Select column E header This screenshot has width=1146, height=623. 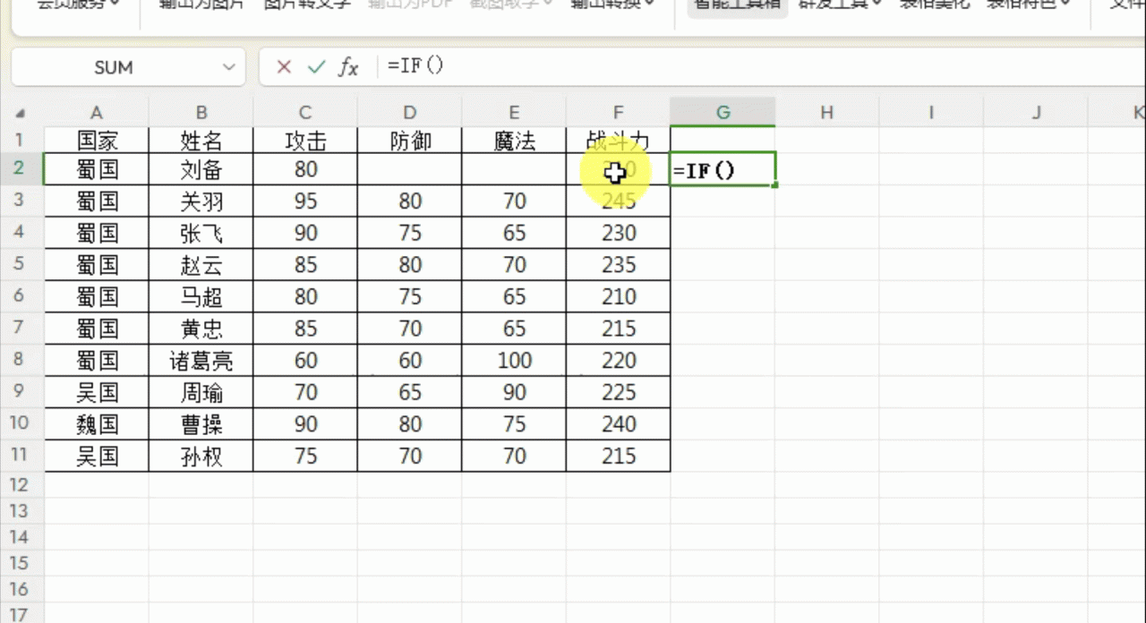[x=514, y=113]
